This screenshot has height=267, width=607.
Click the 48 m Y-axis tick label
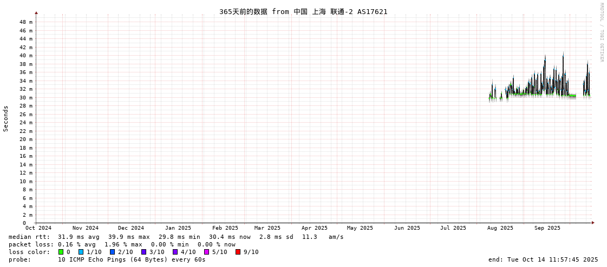[x=27, y=22]
